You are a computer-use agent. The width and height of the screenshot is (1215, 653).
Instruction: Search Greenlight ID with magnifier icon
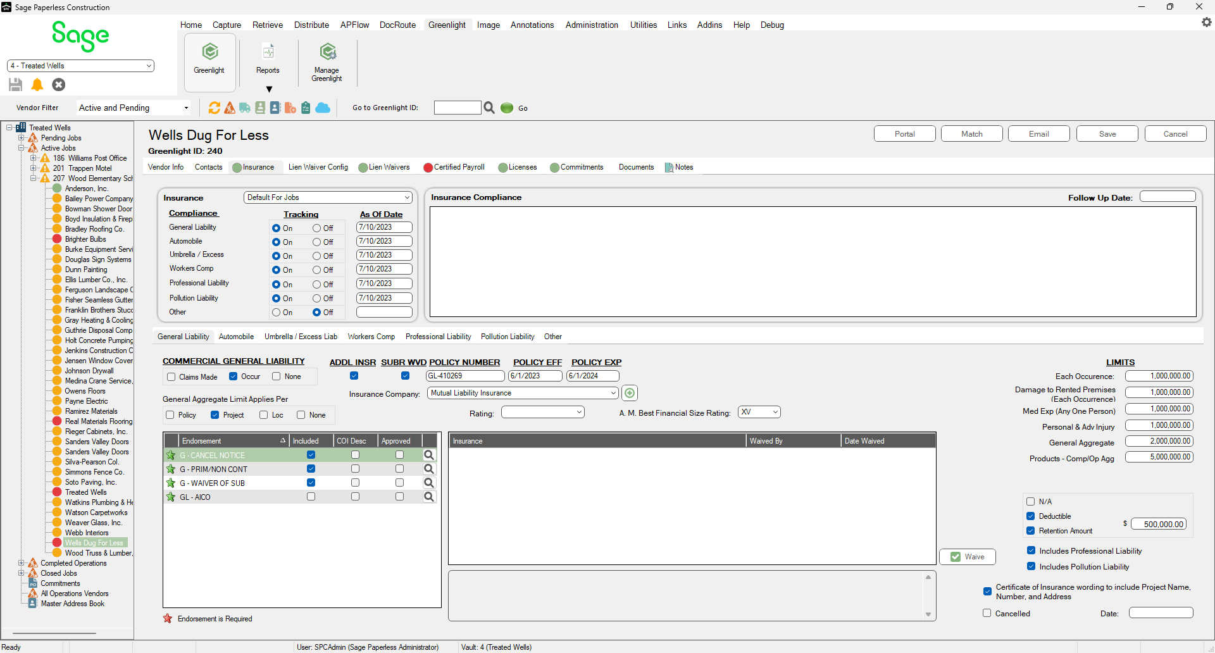[x=489, y=108]
